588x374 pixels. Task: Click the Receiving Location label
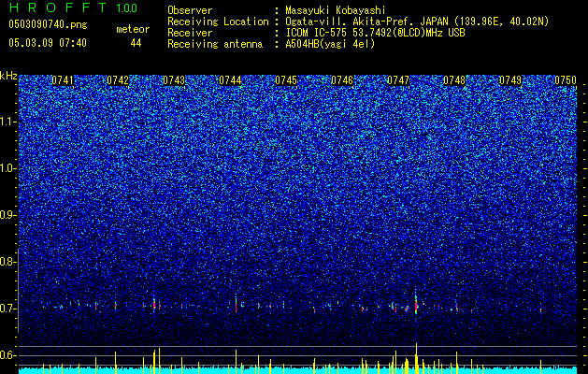tap(218, 22)
